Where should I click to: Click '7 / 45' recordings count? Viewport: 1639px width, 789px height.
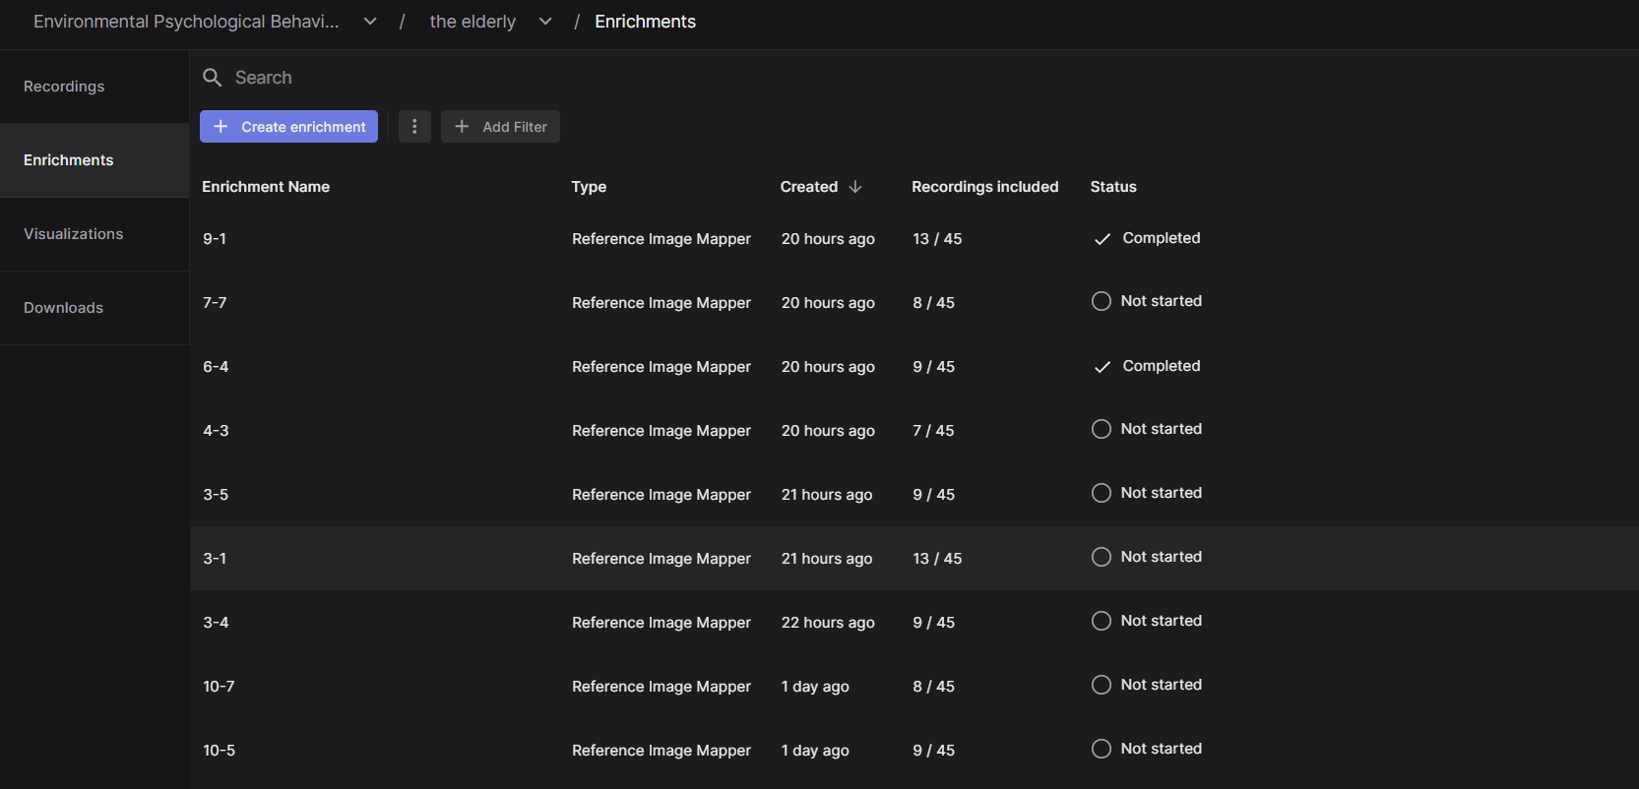933,430
